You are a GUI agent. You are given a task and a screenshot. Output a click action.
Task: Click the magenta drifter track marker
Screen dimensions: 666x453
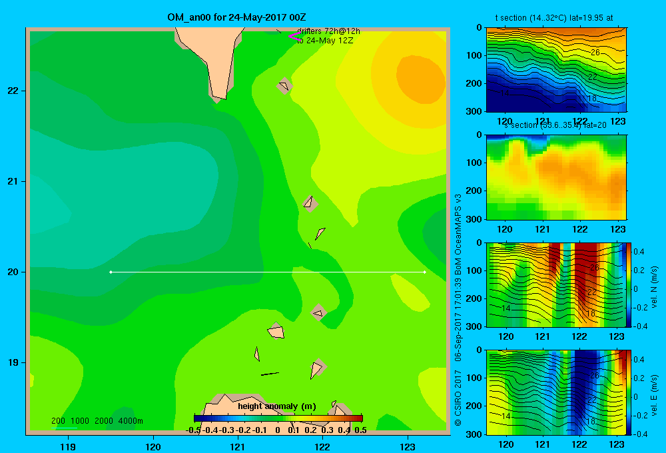pos(294,36)
